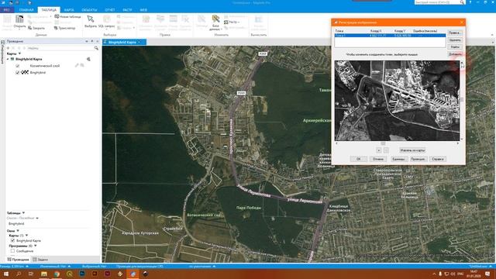Open the BingHybrid Карта map window tab
496x279 pixels.
tap(124, 42)
